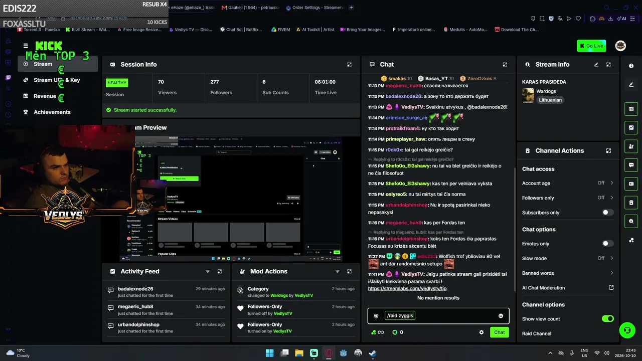This screenshot has width=642, height=361.
Task: Open Account age setting
Action: coord(568,184)
